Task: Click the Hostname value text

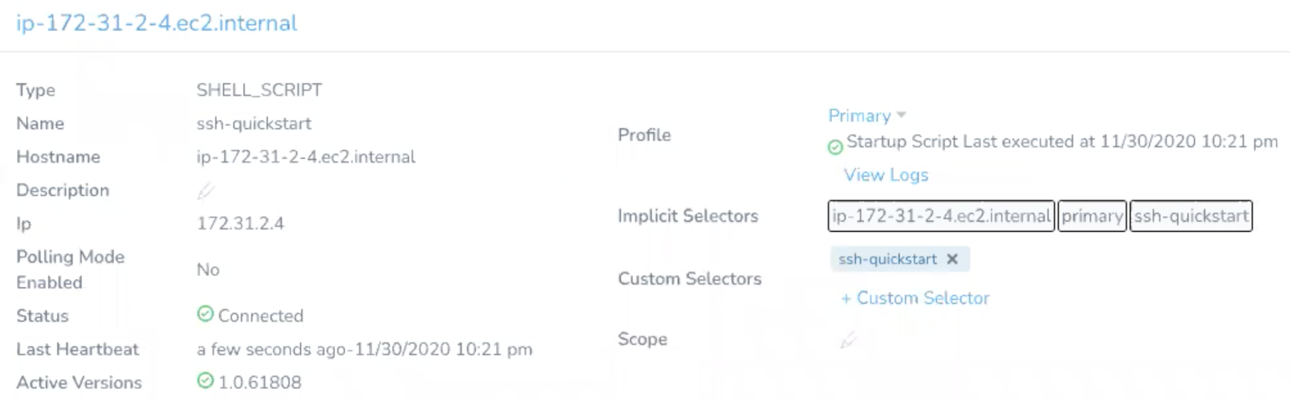Action: [306, 157]
